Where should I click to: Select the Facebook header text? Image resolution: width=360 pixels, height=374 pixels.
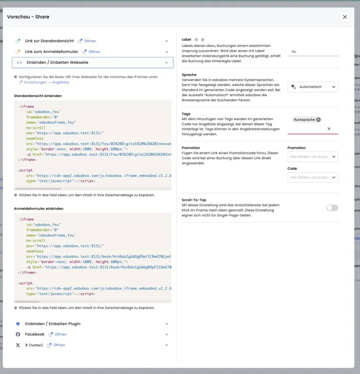pos(35,334)
